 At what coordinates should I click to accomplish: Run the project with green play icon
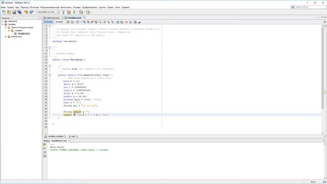point(75,12)
